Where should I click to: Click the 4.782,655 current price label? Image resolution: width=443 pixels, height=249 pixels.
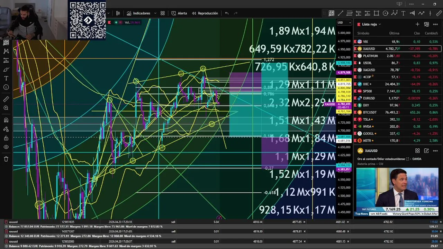(344, 104)
